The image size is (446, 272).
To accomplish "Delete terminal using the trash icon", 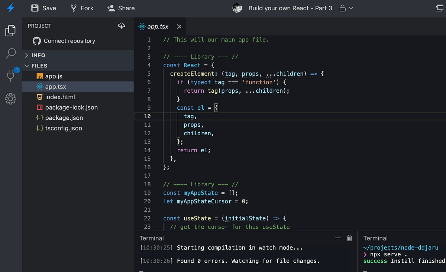I will click(349, 238).
